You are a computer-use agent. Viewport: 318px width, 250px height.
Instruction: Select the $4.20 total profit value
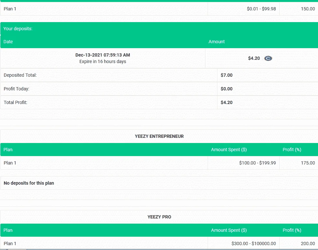227,102
